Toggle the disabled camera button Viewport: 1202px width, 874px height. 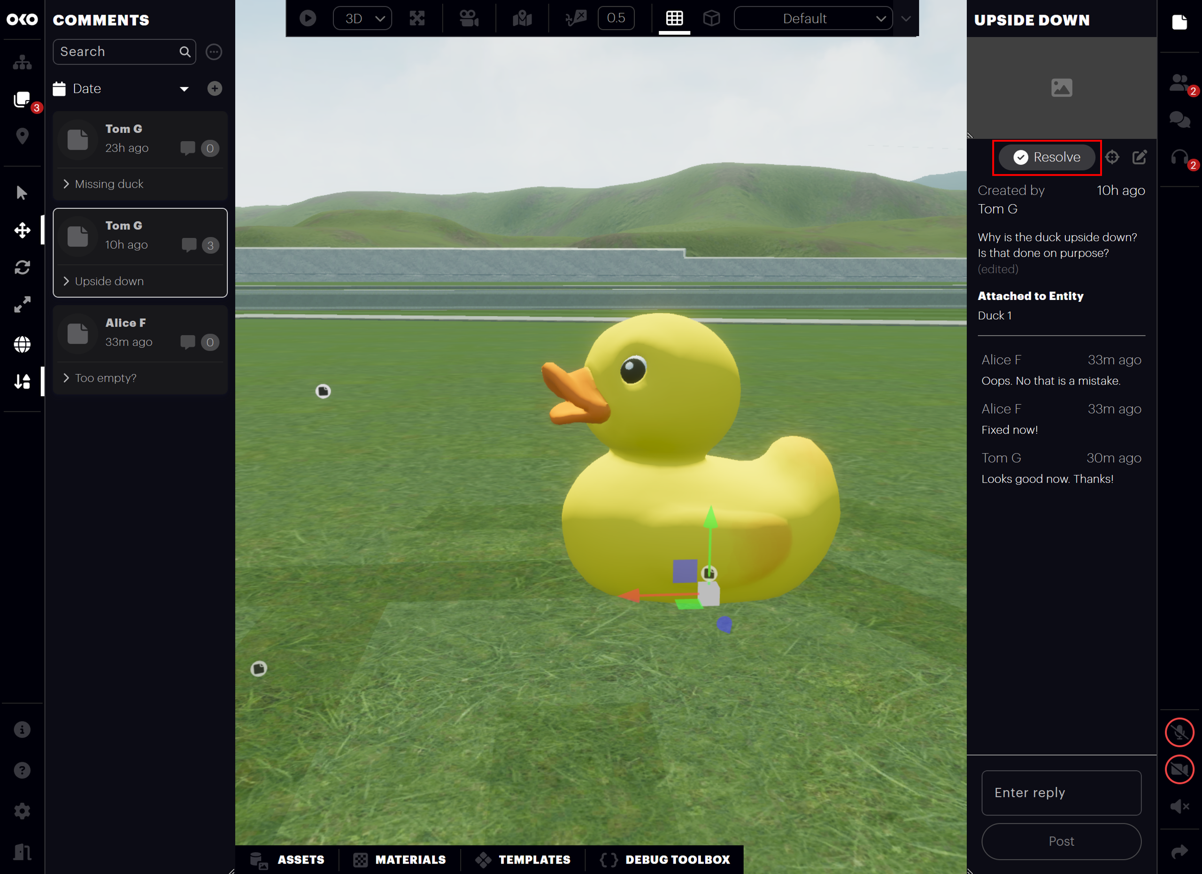pos(1179,770)
